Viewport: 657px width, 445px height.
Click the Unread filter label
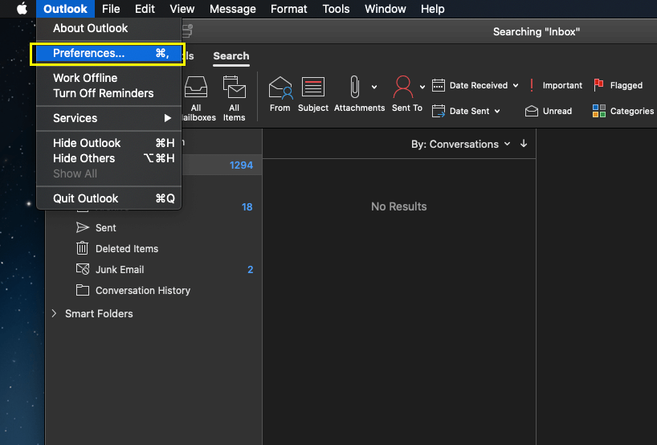pyautogui.click(x=557, y=111)
